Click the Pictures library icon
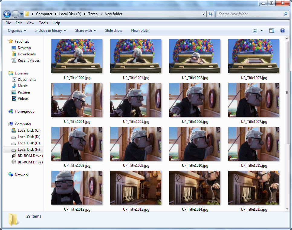This screenshot has height=230, width=292. [14, 92]
